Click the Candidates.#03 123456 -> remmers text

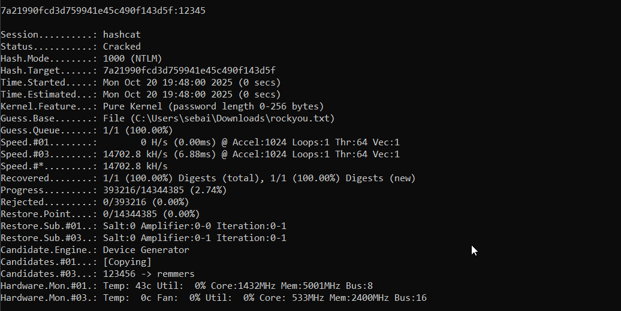tap(149, 274)
